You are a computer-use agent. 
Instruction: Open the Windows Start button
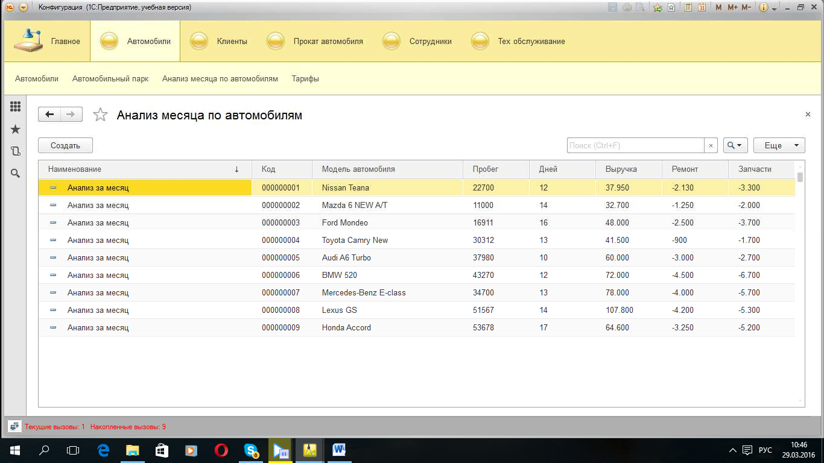(15, 450)
